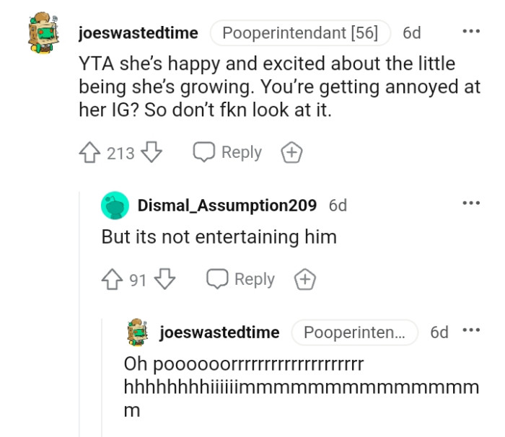Open Dismal_Assumption209's green avatar
The image size is (505, 437).
(x=115, y=206)
